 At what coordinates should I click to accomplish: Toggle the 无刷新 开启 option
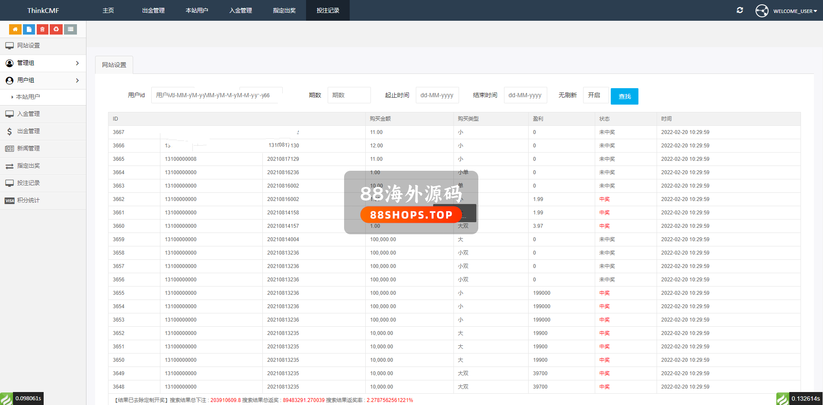click(x=595, y=95)
